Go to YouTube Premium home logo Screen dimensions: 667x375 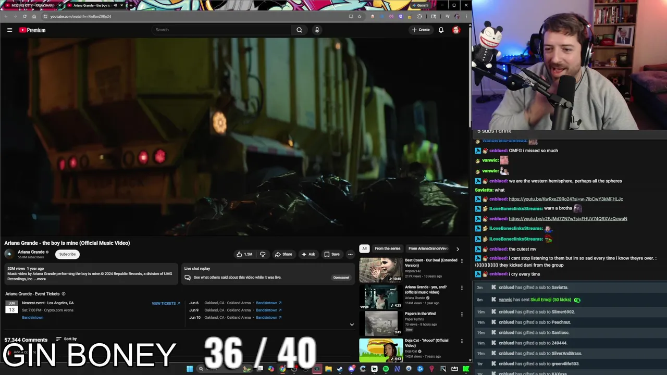click(32, 30)
